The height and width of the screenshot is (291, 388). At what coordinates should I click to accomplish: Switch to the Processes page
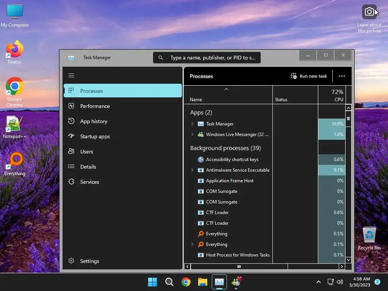click(x=123, y=91)
